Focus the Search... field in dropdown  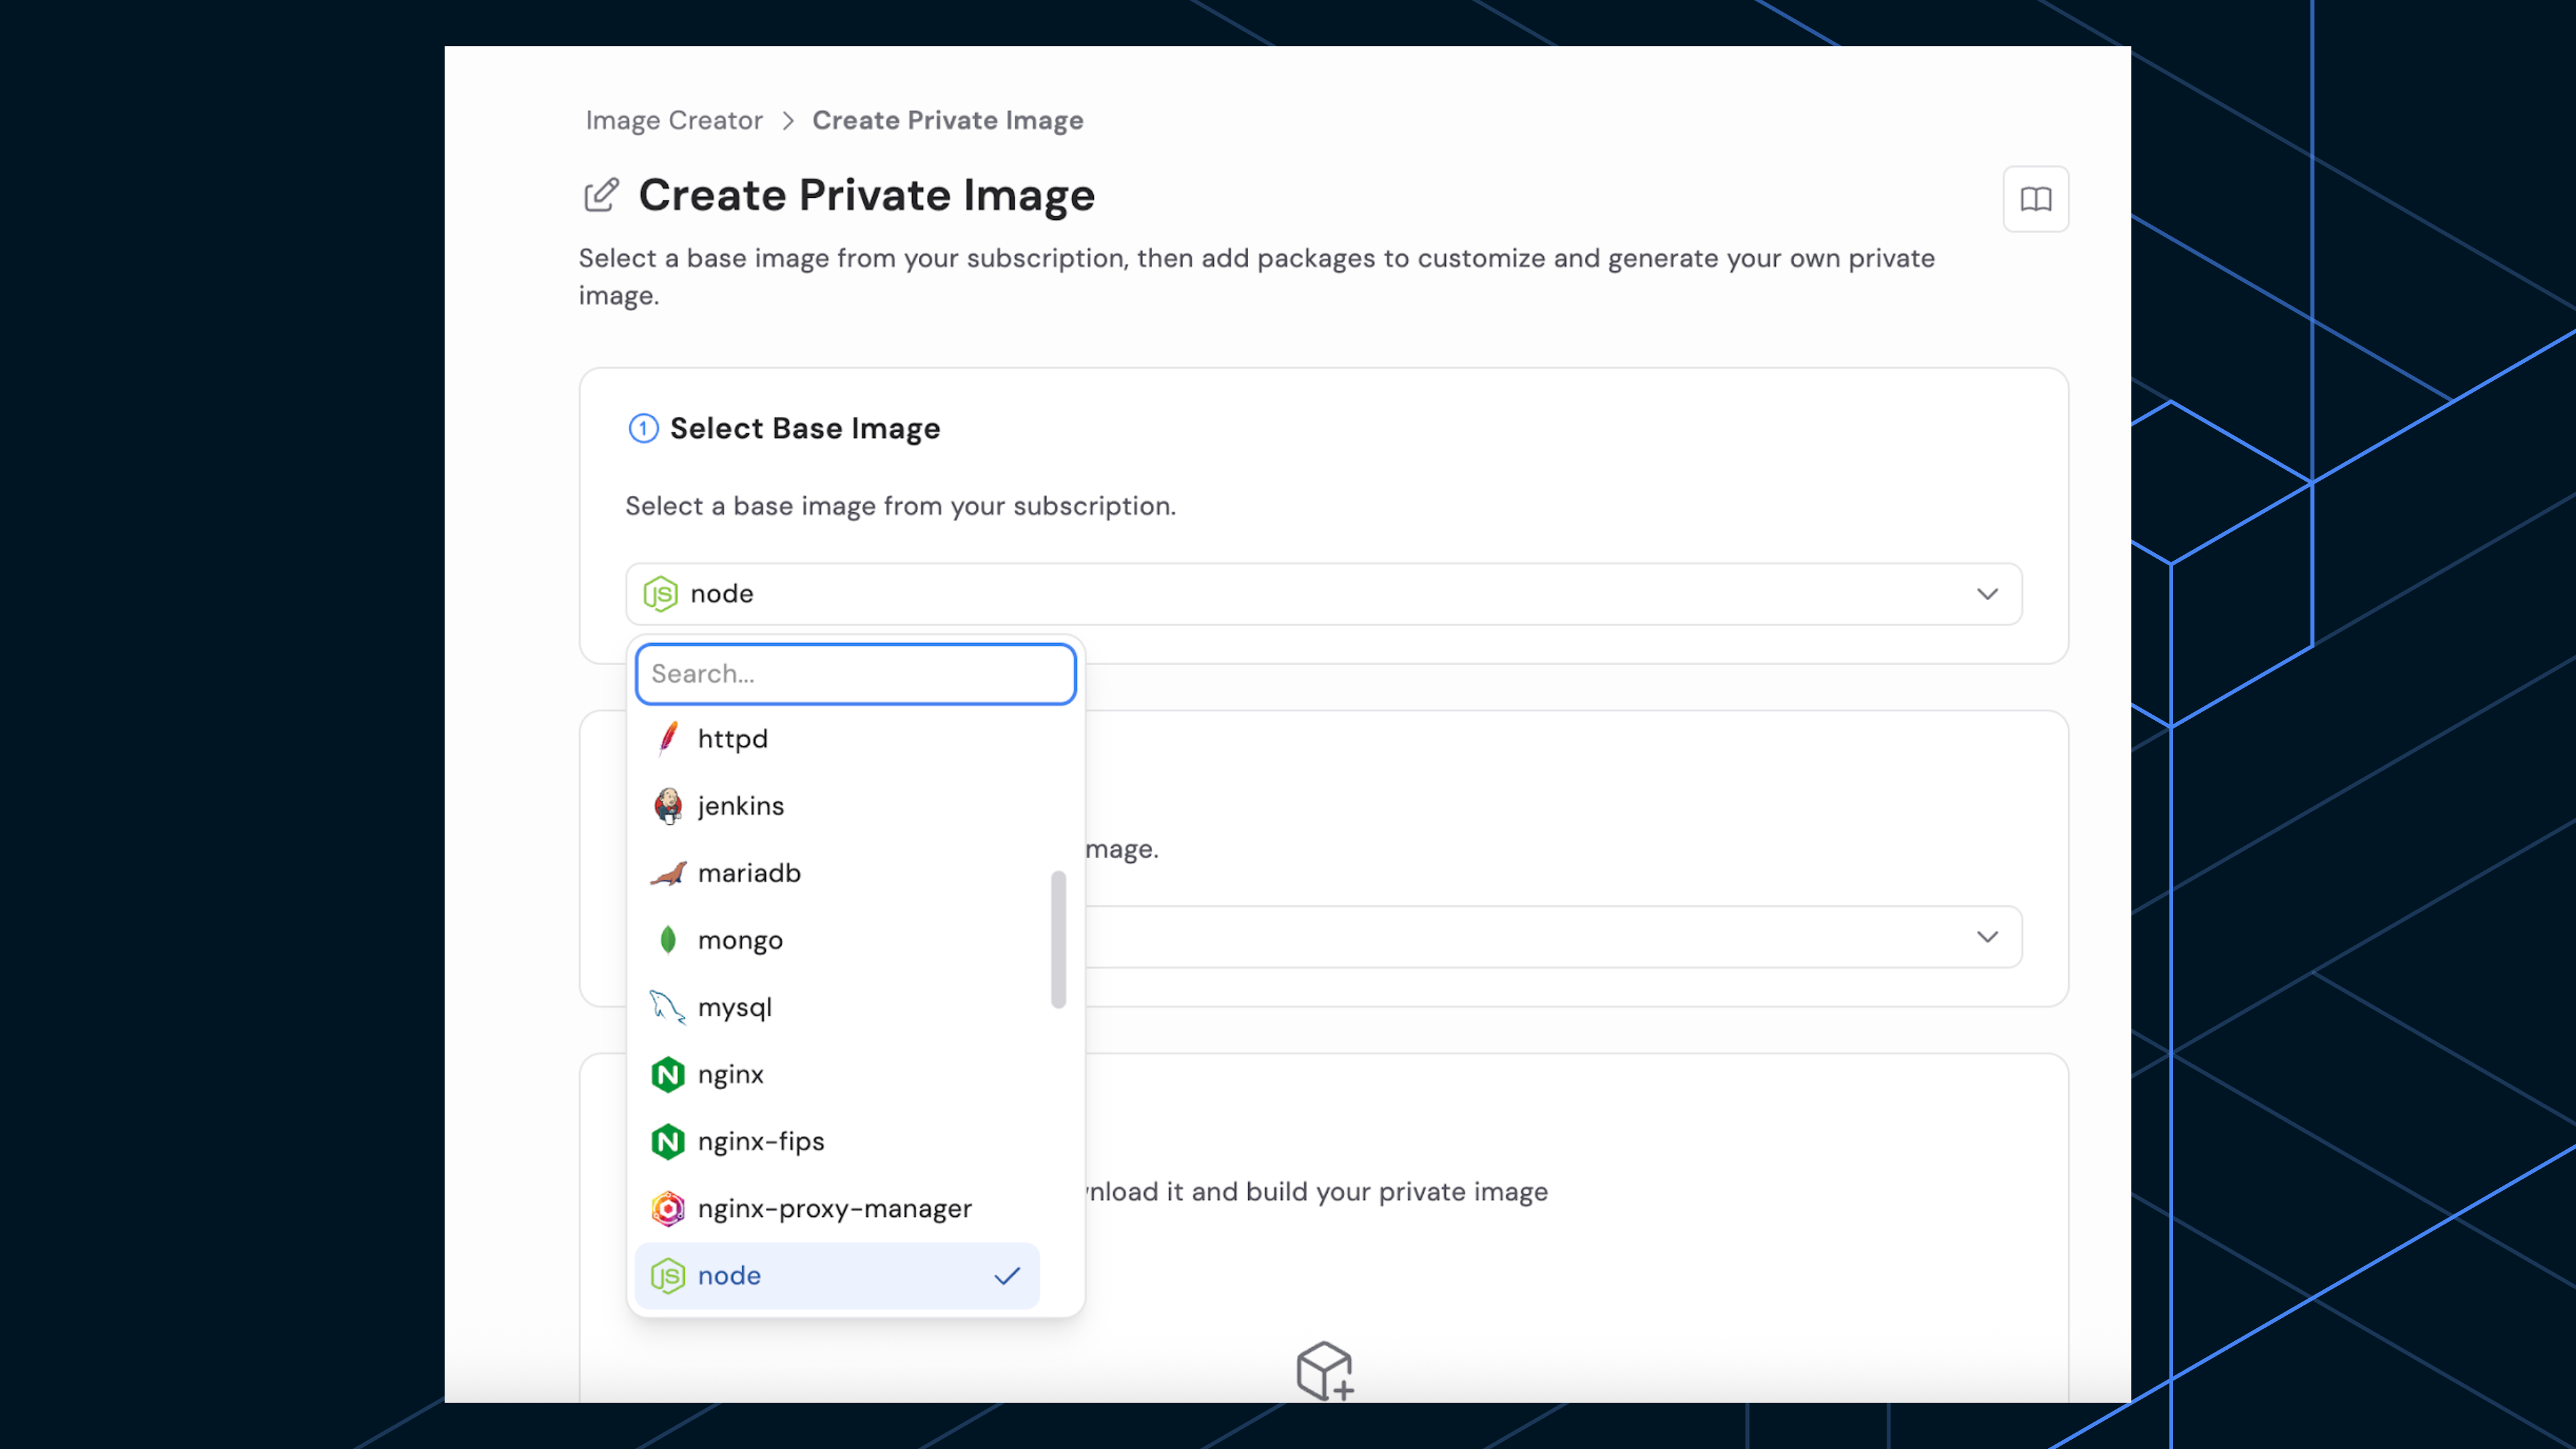[x=856, y=674]
